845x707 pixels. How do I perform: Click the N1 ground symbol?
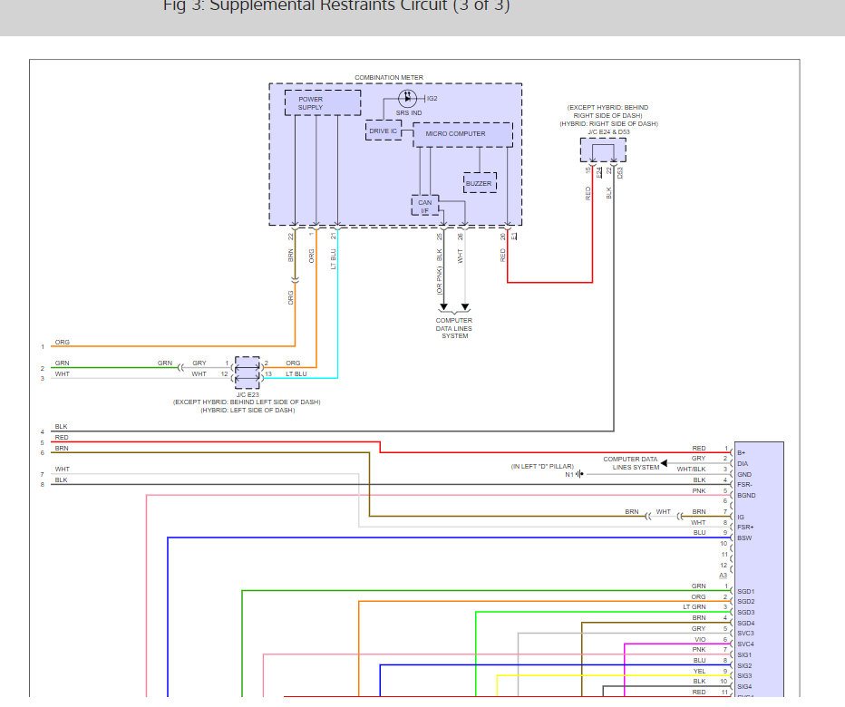click(x=579, y=474)
